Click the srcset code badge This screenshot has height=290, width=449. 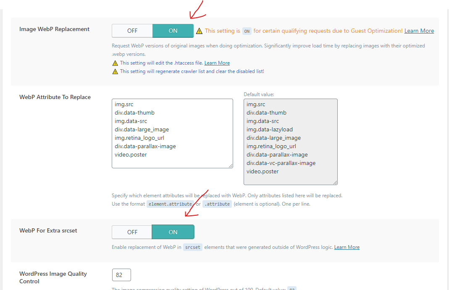(x=193, y=247)
